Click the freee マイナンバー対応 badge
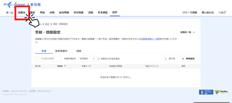Image resolution: width=232 pixels, height=103 pixels. pos(206,92)
